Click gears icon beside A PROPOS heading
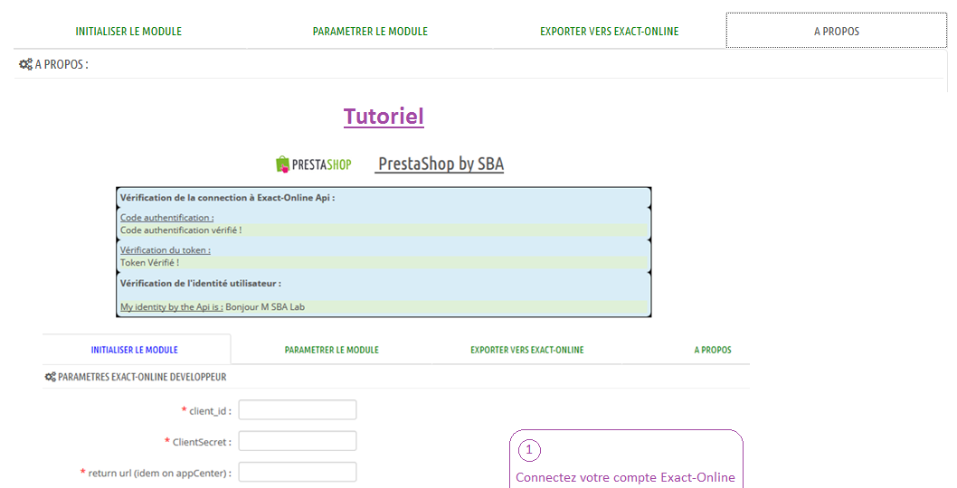The width and height of the screenshot is (957, 488). pos(25,64)
